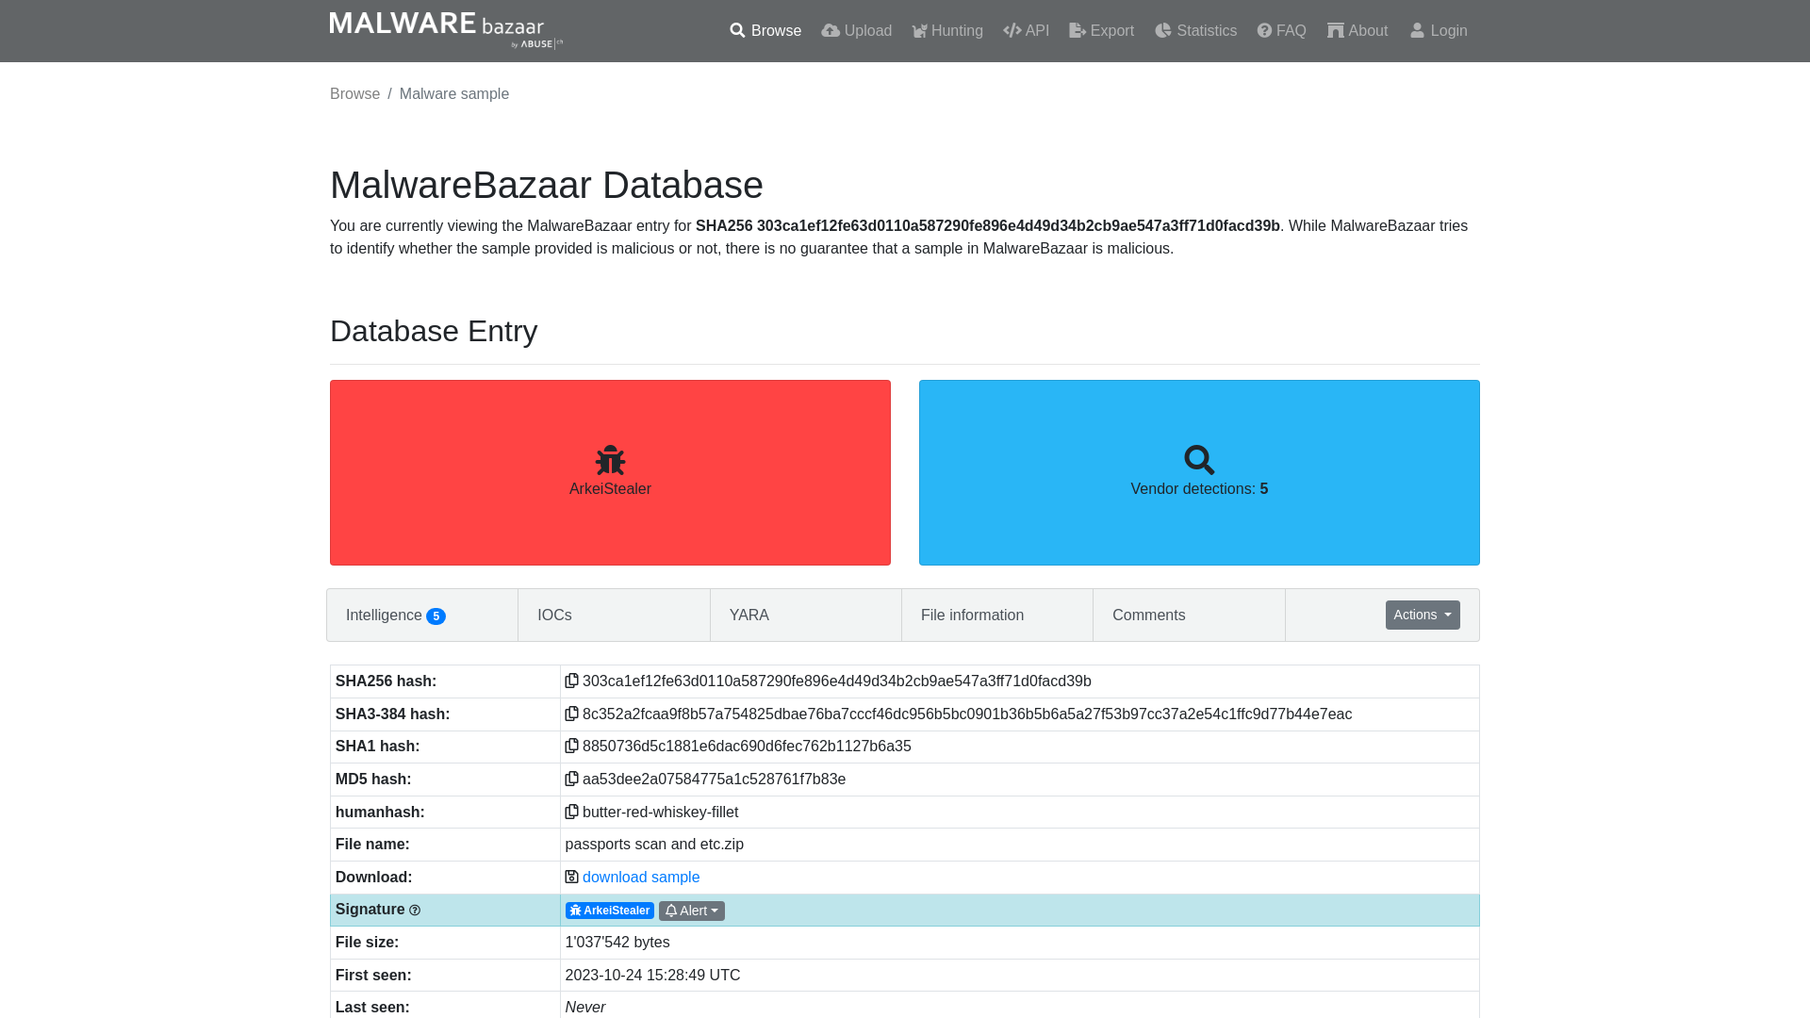This screenshot has width=1810, height=1018.
Task: Open the Login dropdown or page
Action: 1440,31
